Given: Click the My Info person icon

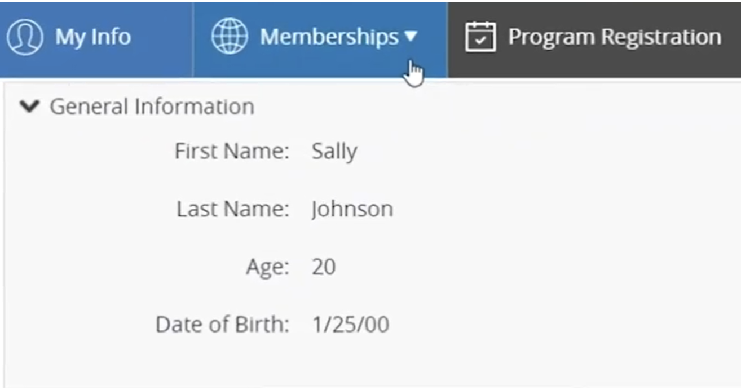Looking at the screenshot, I should pyautogui.click(x=25, y=37).
